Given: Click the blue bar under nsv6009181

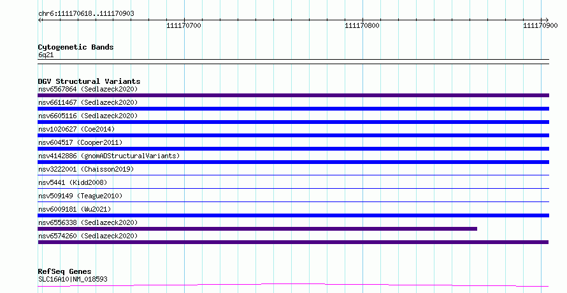Looking at the screenshot, I should pyautogui.click(x=293, y=215).
